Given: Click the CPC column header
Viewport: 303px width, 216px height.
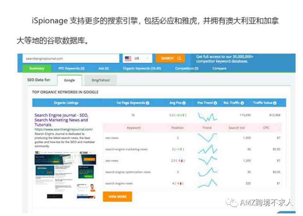Looking at the screenshot, I should tap(266, 128).
